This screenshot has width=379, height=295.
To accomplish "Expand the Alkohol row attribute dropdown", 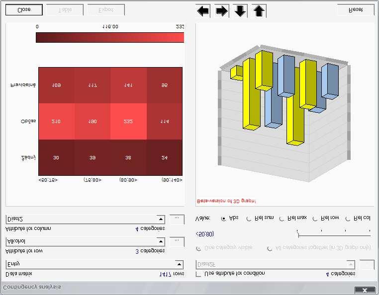I will pyautogui.click(x=161, y=241).
